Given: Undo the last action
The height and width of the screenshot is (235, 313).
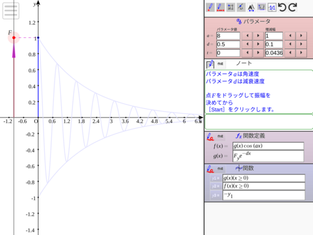Looking at the screenshot, I should coord(282,7).
